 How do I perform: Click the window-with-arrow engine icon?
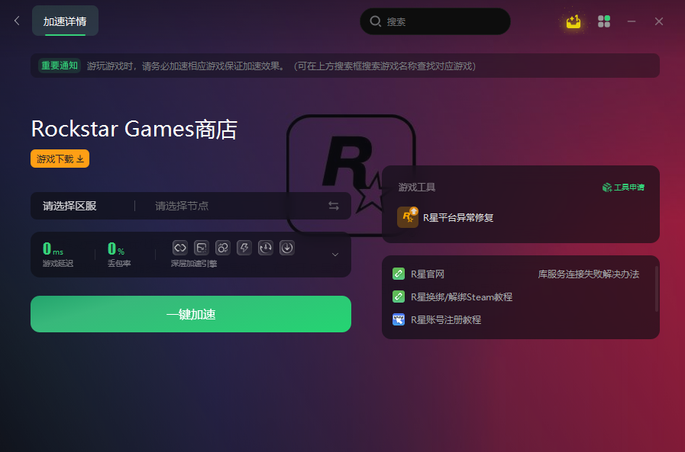[x=202, y=248]
